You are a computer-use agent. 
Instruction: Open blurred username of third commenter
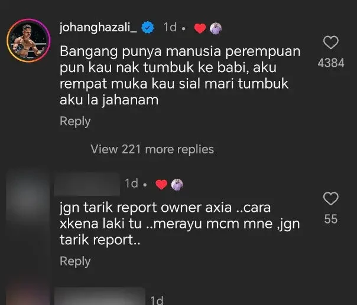(x=100, y=296)
